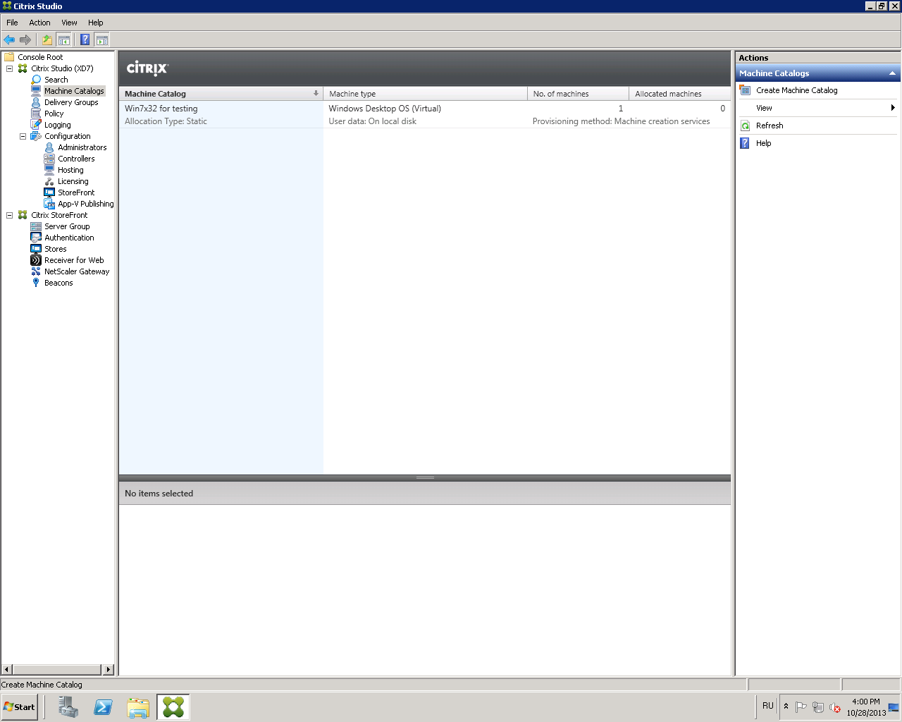Collapse the Machine Catalogs actions section
Image resolution: width=902 pixels, height=722 pixels.
pyautogui.click(x=892, y=73)
